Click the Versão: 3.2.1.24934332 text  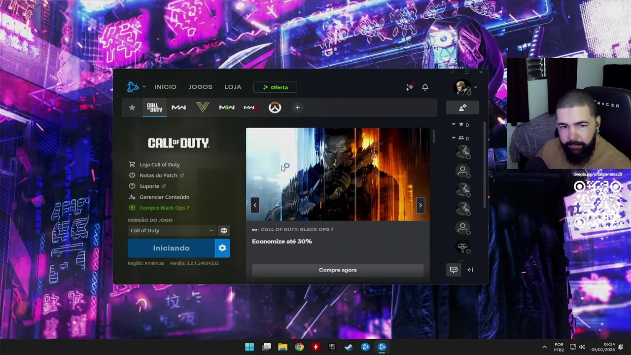pyautogui.click(x=194, y=263)
